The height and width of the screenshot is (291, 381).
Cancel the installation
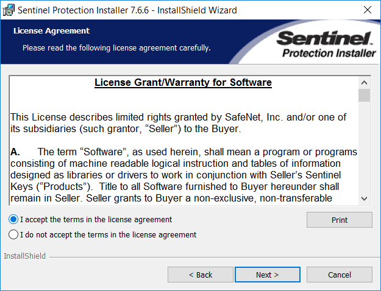coord(340,275)
